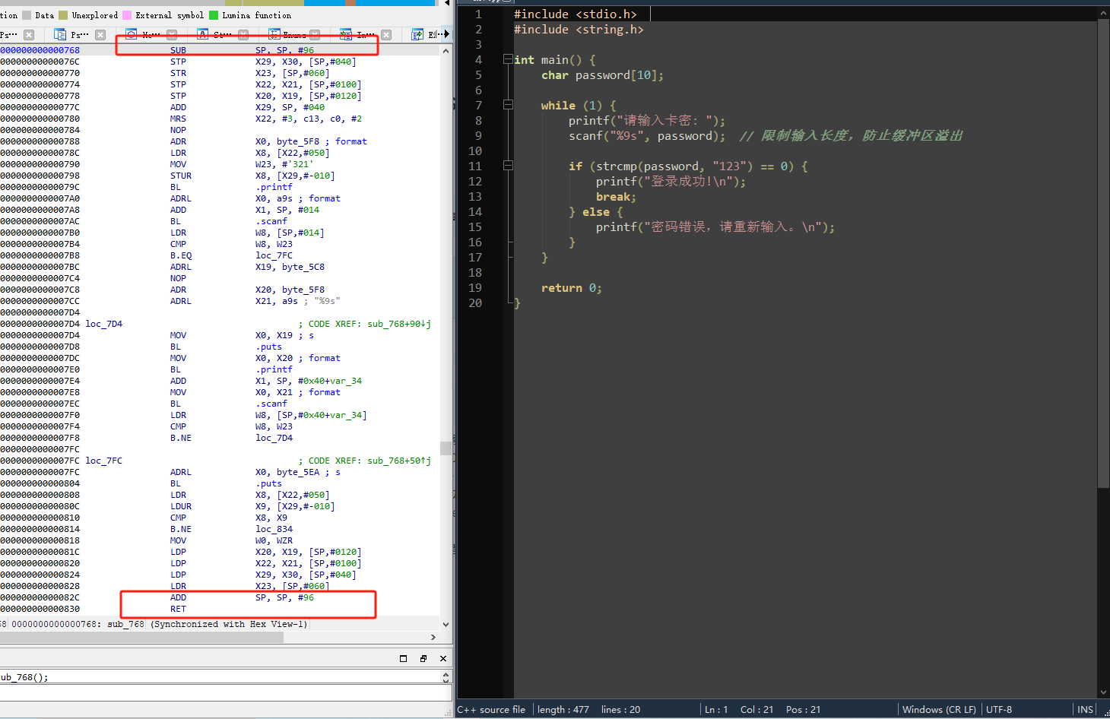
Task: Click the Unexplored legend color swatch
Action: point(63,15)
